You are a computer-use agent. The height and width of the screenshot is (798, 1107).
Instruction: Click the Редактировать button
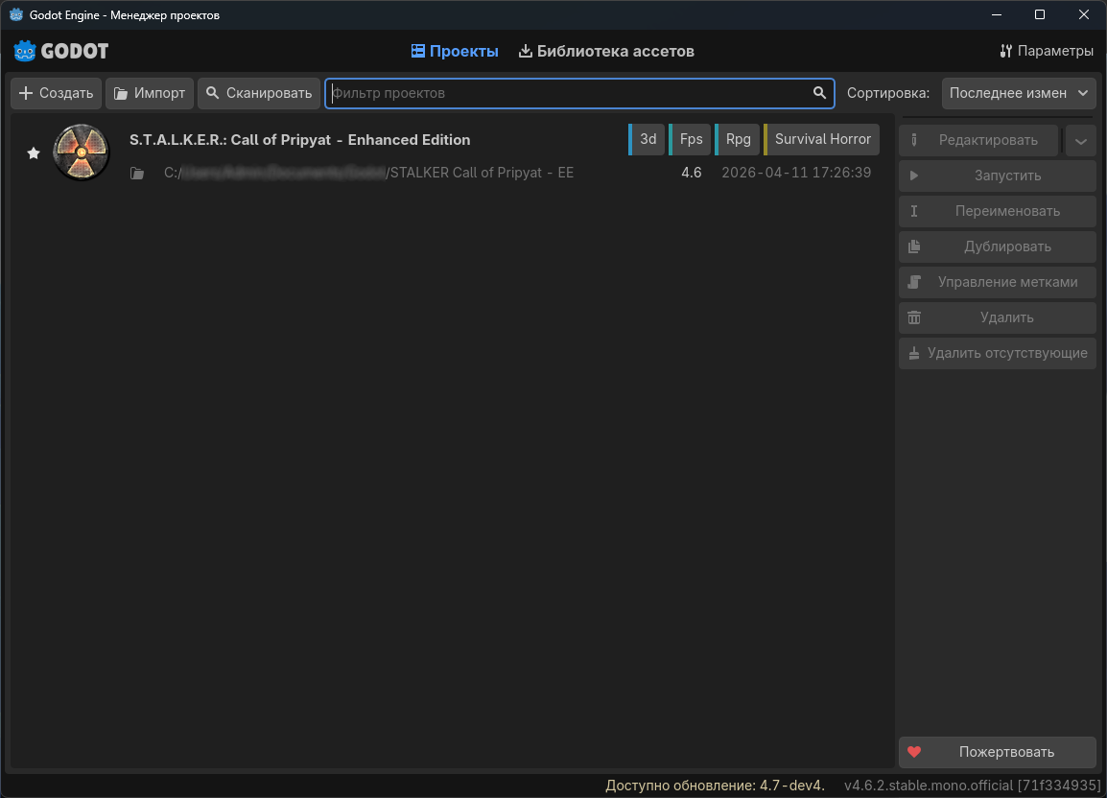(x=978, y=140)
